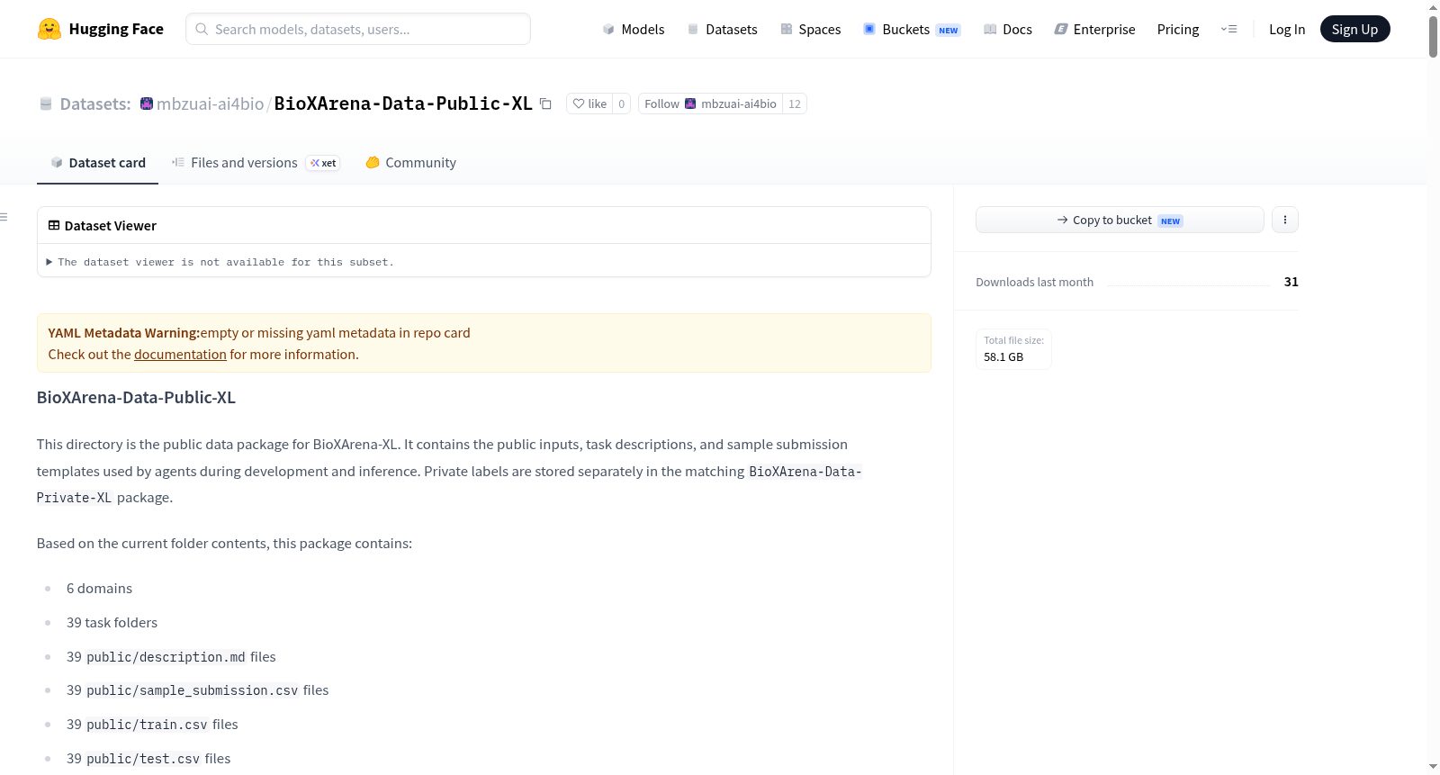Click the public/test.csv code text
The width and height of the screenshot is (1440, 775).
point(143,759)
